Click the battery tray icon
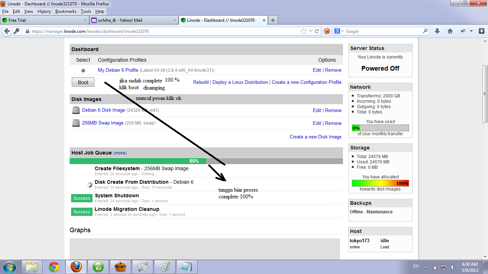This screenshot has height=274, width=488. click(435, 267)
